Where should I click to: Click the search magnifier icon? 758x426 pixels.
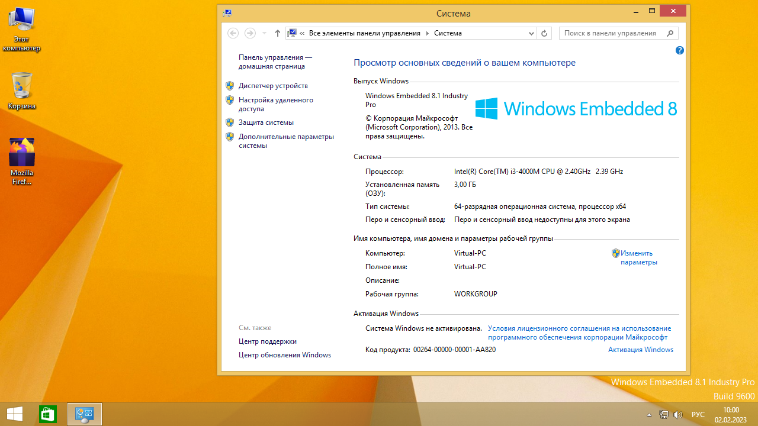click(x=670, y=33)
